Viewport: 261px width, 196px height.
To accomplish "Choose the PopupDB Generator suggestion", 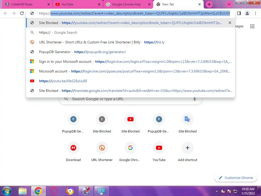I will 130,52.
